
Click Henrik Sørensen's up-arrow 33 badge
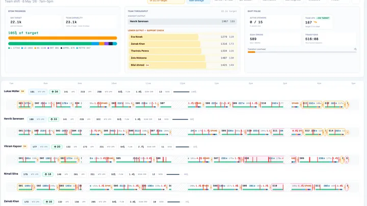tap(54, 120)
